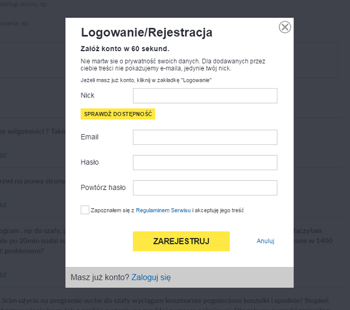
Task: Open the Regulaminem Serwisu link
Action: (163, 210)
